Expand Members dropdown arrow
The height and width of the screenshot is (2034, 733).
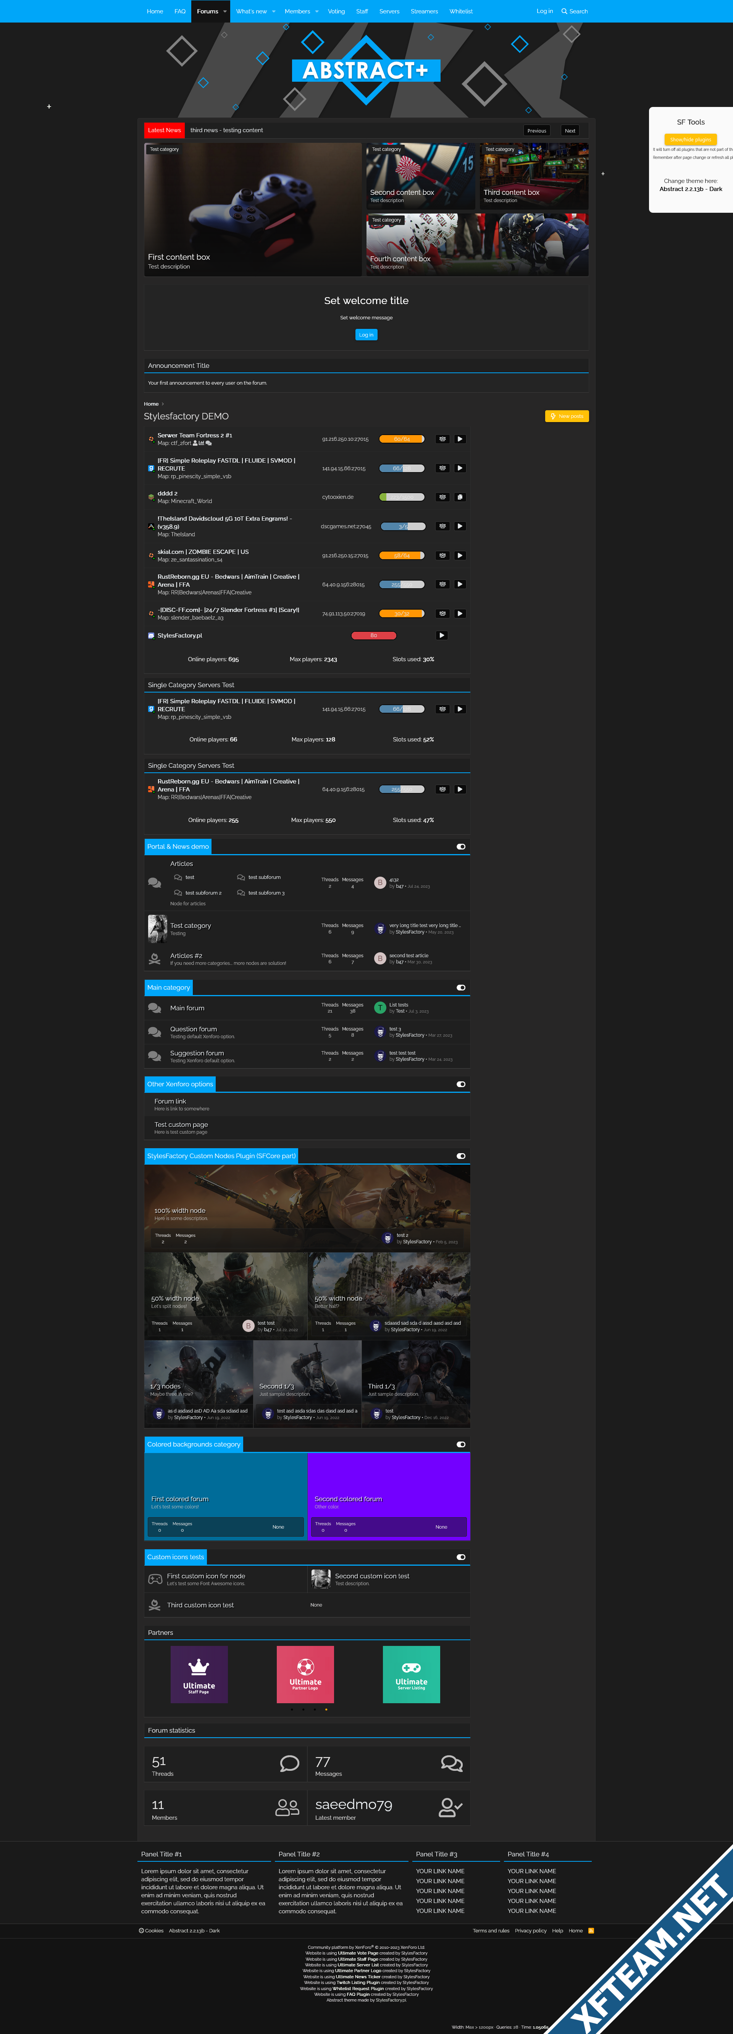317,11
